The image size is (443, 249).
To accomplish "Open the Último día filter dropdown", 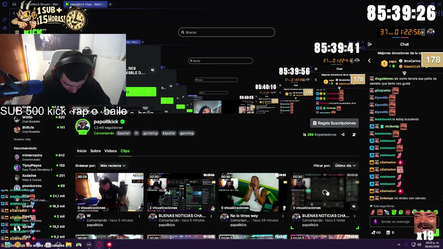I will [x=345, y=166].
